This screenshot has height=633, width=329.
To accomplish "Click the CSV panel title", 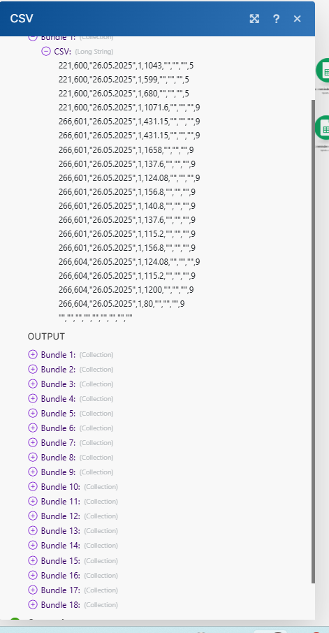I will coord(22,19).
